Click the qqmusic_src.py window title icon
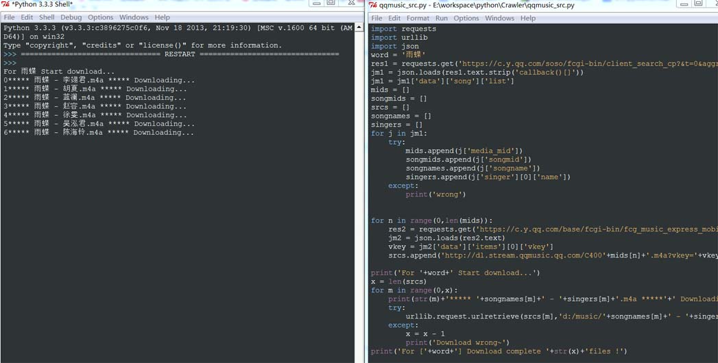718x363 pixels. tap(373, 5)
